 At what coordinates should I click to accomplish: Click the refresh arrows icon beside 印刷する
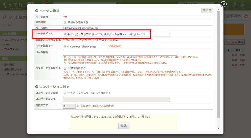[246, 16]
